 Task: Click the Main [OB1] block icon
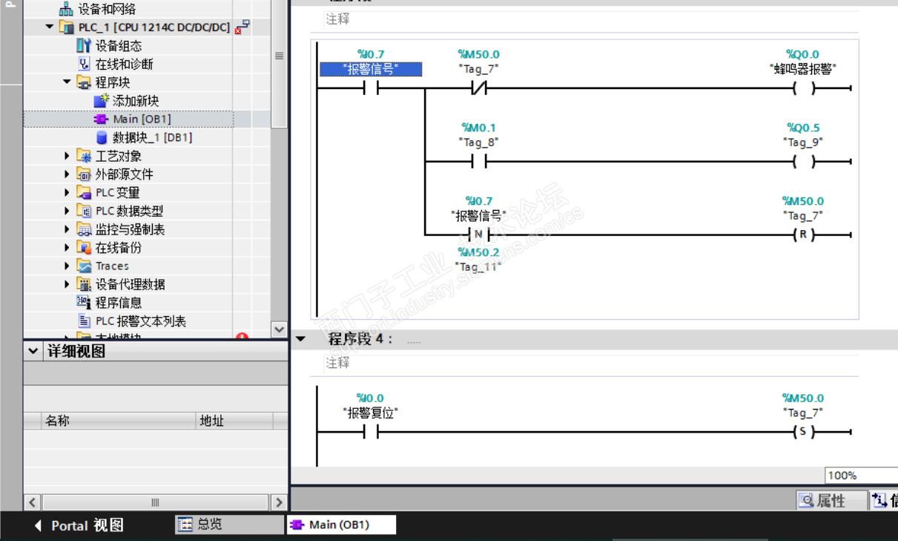(x=101, y=119)
